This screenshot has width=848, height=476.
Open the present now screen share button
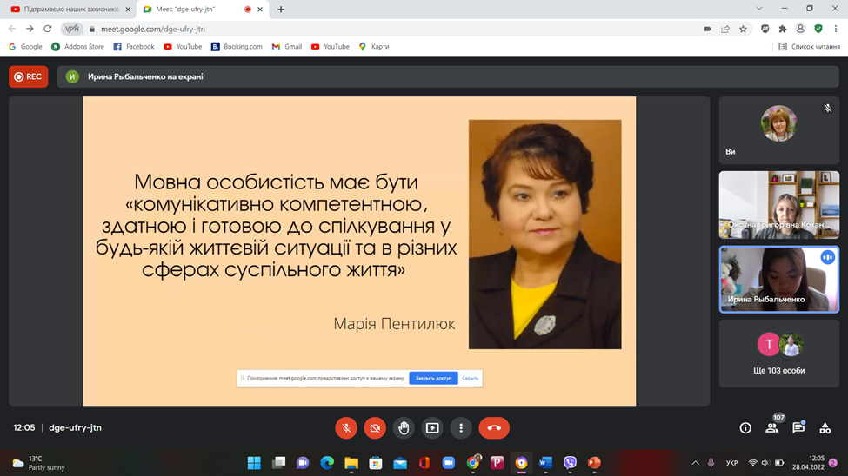[432, 428]
